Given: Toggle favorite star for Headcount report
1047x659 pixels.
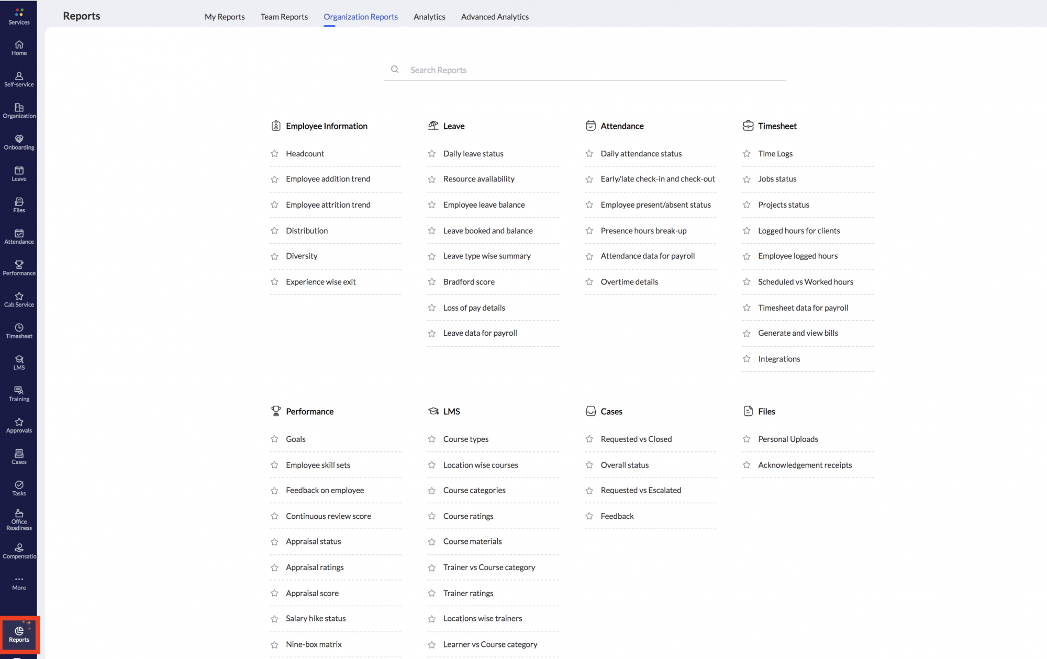Looking at the screenshot, I should pyautogui.click(x=275, y=153).
